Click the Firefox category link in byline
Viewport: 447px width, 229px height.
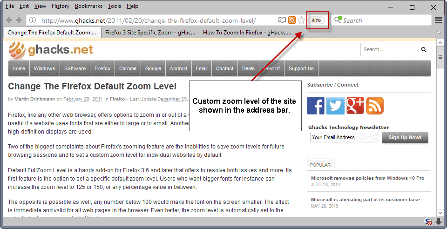point(118,99)
